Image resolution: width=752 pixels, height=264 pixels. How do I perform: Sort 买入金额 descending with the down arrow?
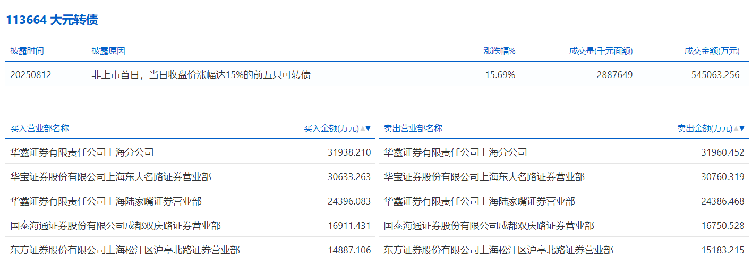point(369,129)
